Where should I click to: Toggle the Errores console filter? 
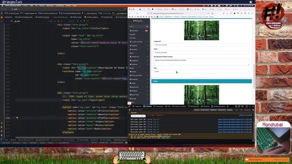point(197,110)
